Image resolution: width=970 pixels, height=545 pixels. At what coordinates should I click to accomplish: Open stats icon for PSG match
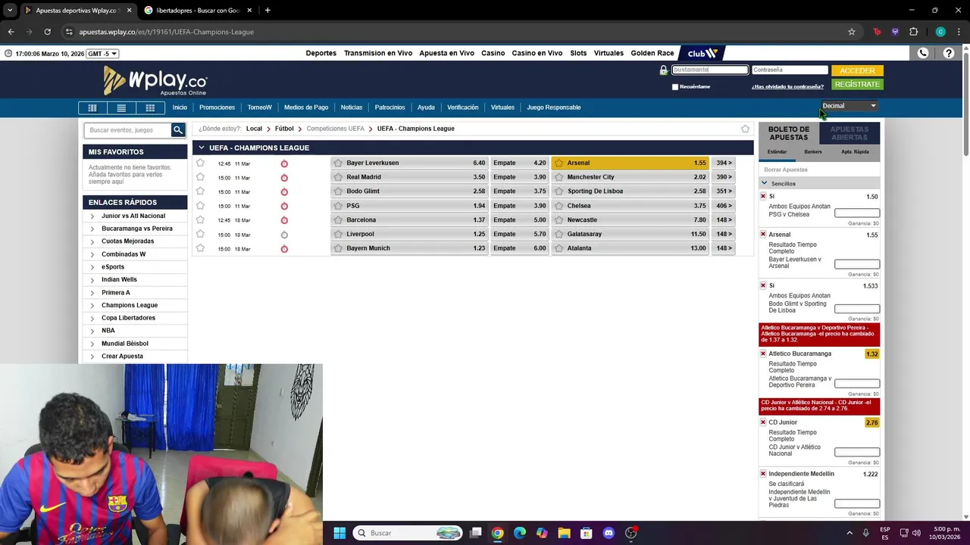pos(284,206)
